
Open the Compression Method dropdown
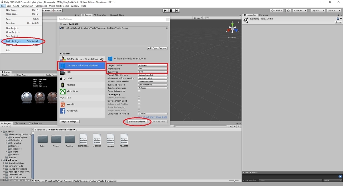point(153,114)
